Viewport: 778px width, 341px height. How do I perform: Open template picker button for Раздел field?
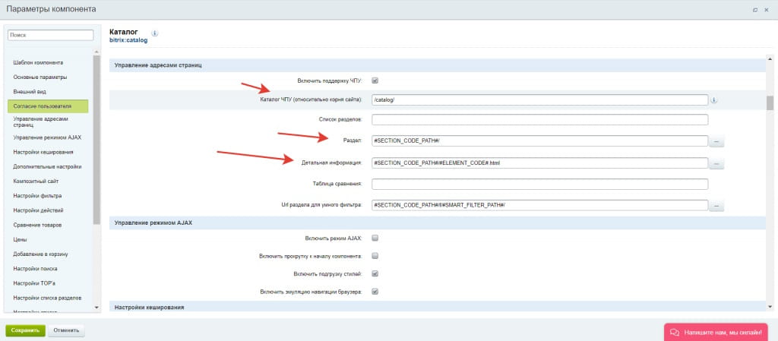[717, 141]
